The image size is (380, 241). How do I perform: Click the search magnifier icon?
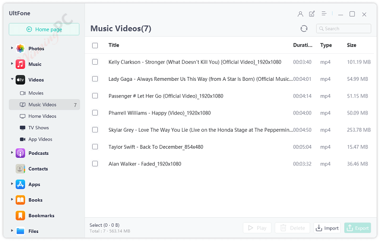pos(322,29)
